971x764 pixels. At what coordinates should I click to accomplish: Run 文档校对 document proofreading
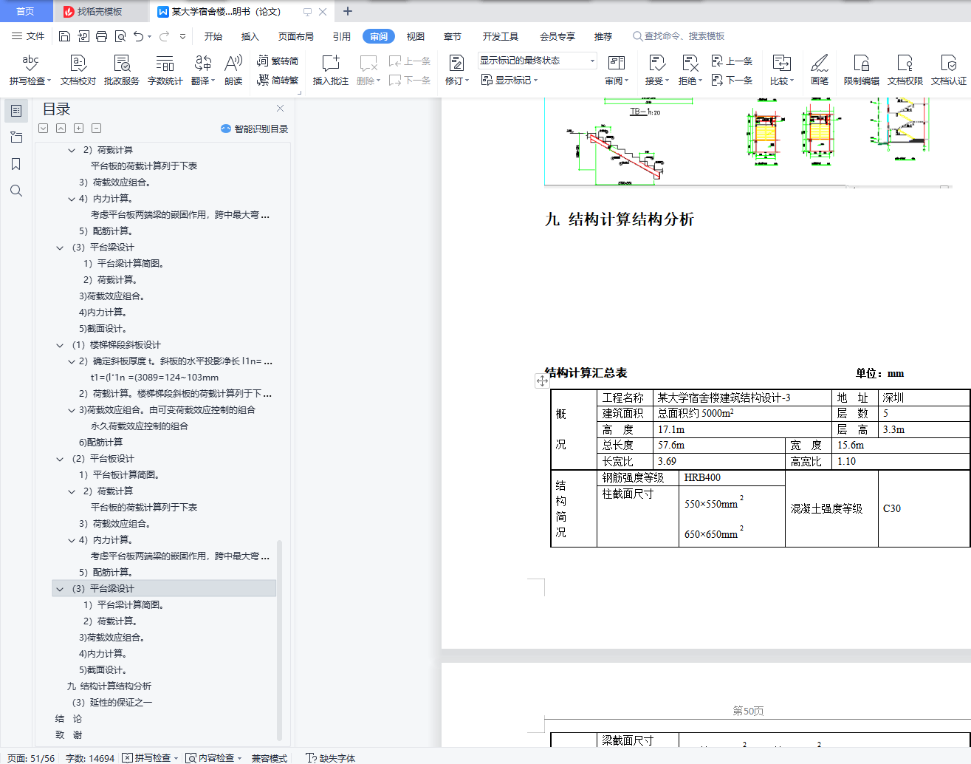(78, 70)
